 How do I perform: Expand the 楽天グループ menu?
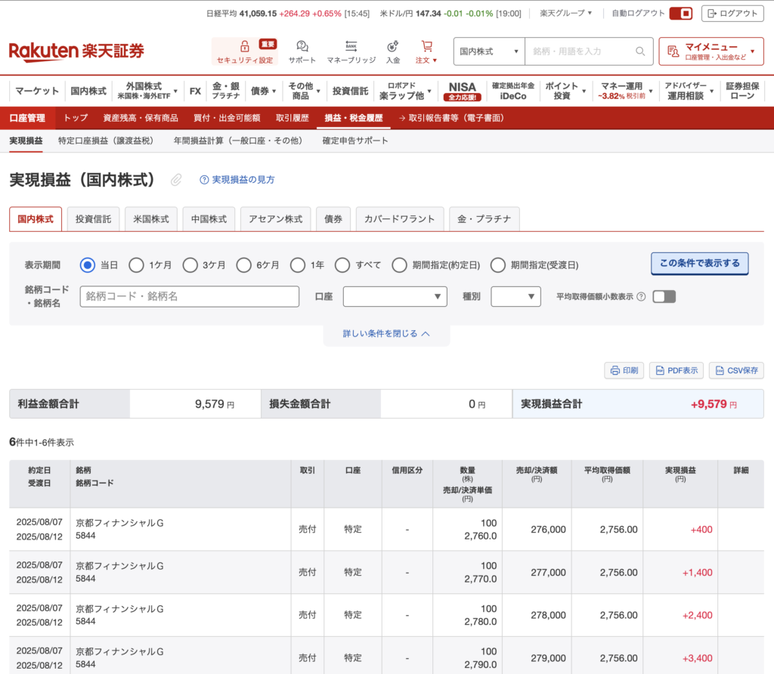[565, 14]
